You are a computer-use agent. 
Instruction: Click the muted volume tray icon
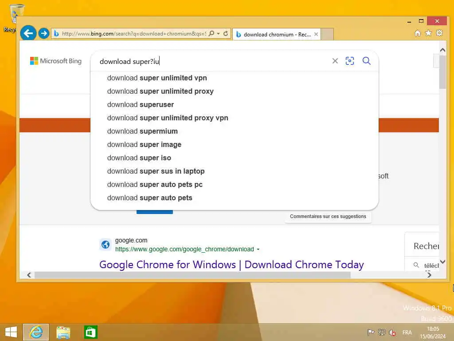point(392,333)
